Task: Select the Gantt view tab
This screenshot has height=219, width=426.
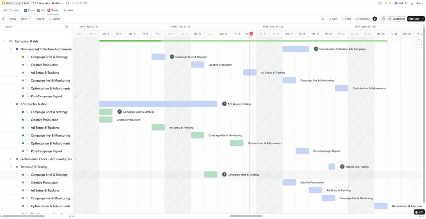Action: pos(53,10)
